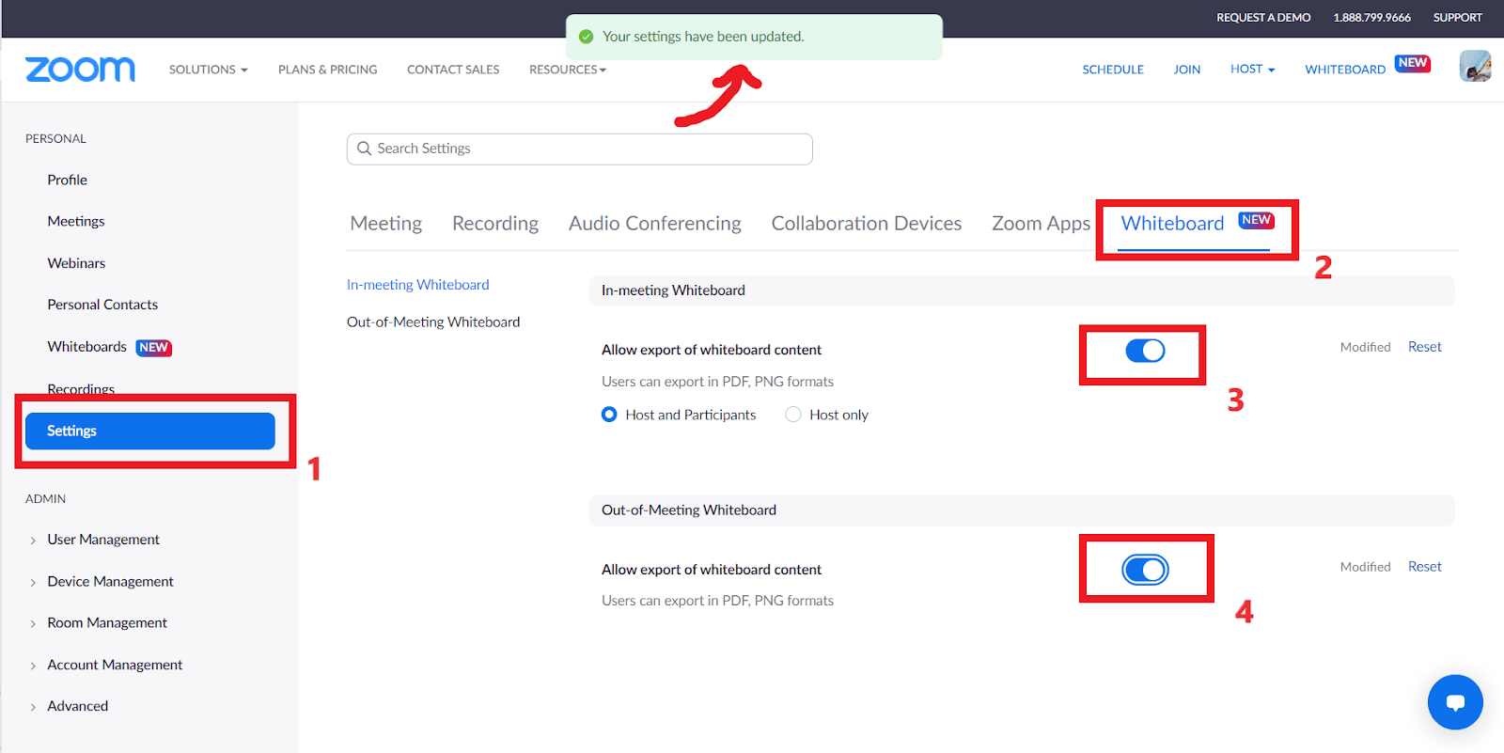The height and width of the screenshot is (753, 1504).
Task: Open the user profile avatar
Action: (1475, 67)
